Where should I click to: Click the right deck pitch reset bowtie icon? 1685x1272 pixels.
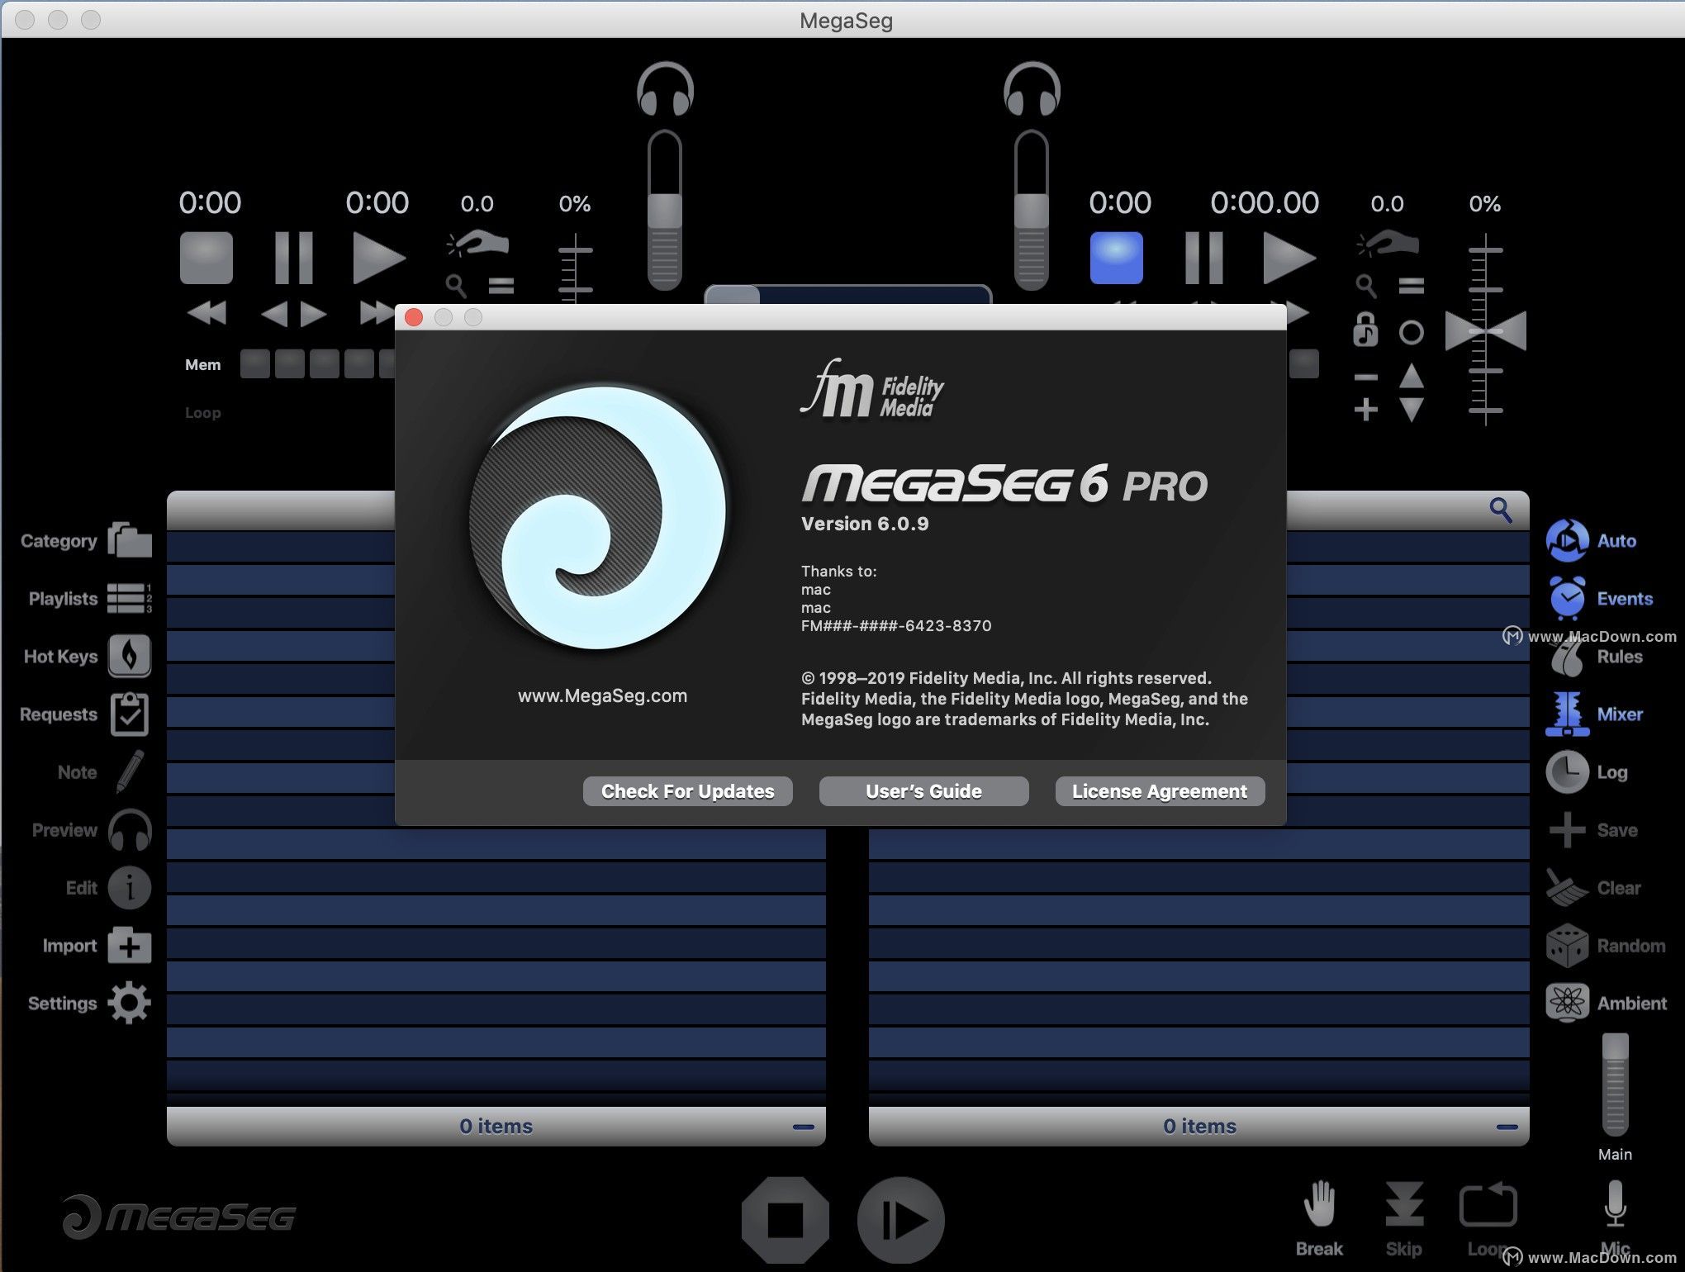click(x=1485, y=331)
